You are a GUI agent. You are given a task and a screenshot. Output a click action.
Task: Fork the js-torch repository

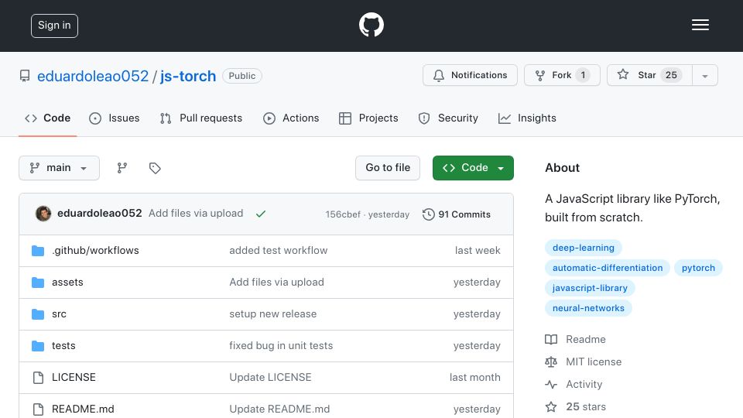point(562,75)
